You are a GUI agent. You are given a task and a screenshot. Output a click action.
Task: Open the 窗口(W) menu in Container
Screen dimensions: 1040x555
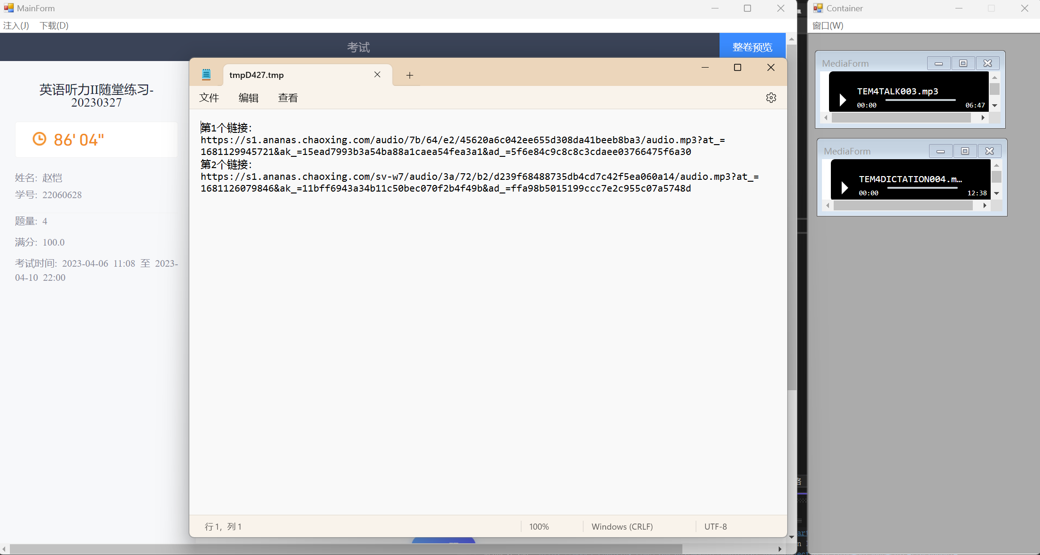pyautogui.click(x=828, y=25)
